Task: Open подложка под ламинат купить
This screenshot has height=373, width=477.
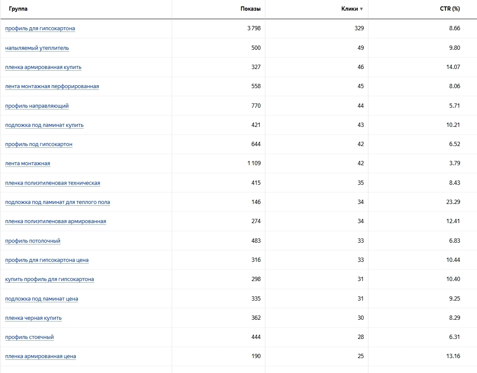Action: click(x=44, y=125)
